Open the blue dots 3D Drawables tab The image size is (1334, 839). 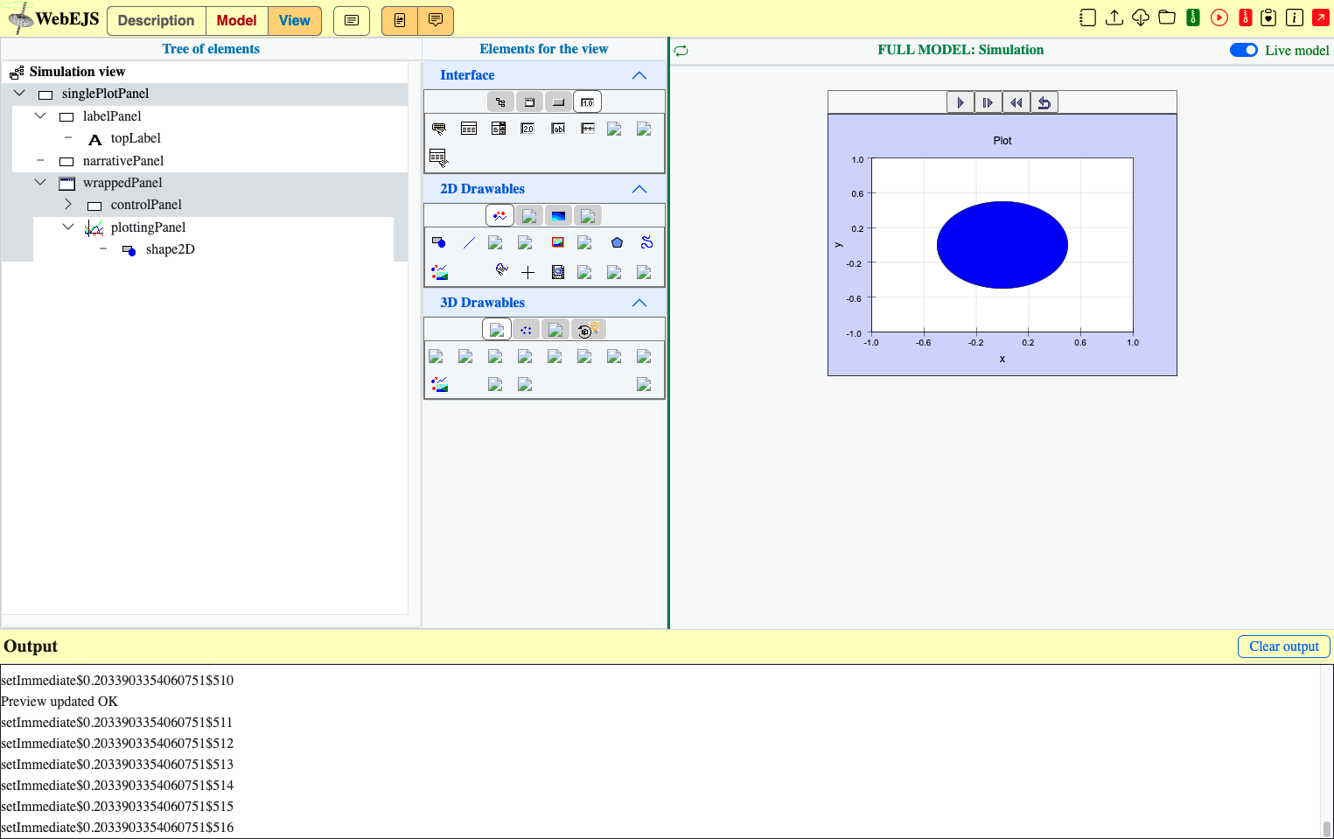[x=526, y=330]
